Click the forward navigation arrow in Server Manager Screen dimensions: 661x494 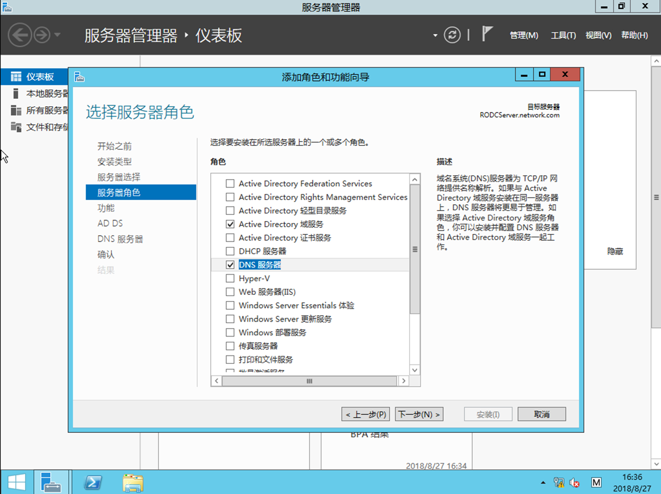coord(42,35)
